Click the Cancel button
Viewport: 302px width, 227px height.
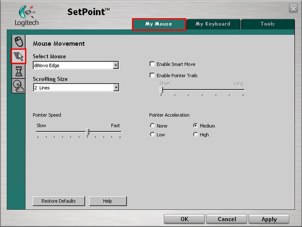click(x=226, y=219)
